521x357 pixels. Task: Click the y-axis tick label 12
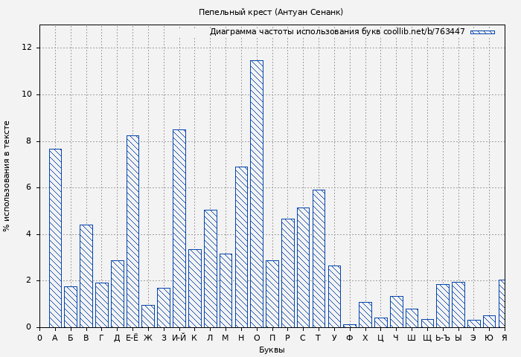point(28,48)
